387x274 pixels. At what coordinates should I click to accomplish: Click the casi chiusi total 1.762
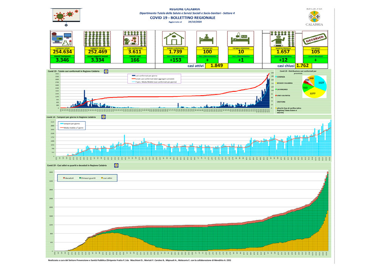[302, 66]
